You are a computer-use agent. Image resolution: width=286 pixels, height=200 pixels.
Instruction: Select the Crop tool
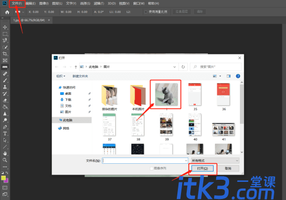[5, 54]
